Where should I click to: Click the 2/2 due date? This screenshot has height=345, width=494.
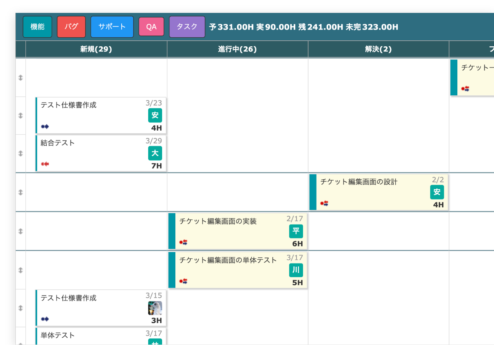coord(438,180)
